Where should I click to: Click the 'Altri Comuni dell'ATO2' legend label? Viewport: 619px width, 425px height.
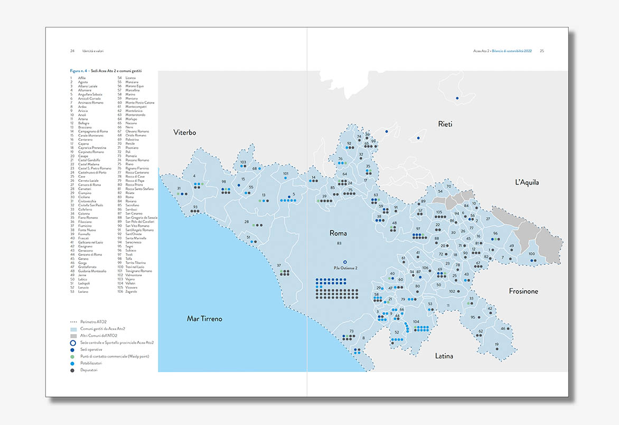click(99, 336)
